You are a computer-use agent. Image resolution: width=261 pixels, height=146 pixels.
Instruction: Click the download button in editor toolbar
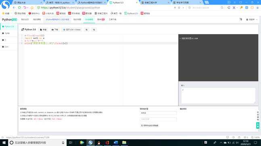click(x=55, y=30)
